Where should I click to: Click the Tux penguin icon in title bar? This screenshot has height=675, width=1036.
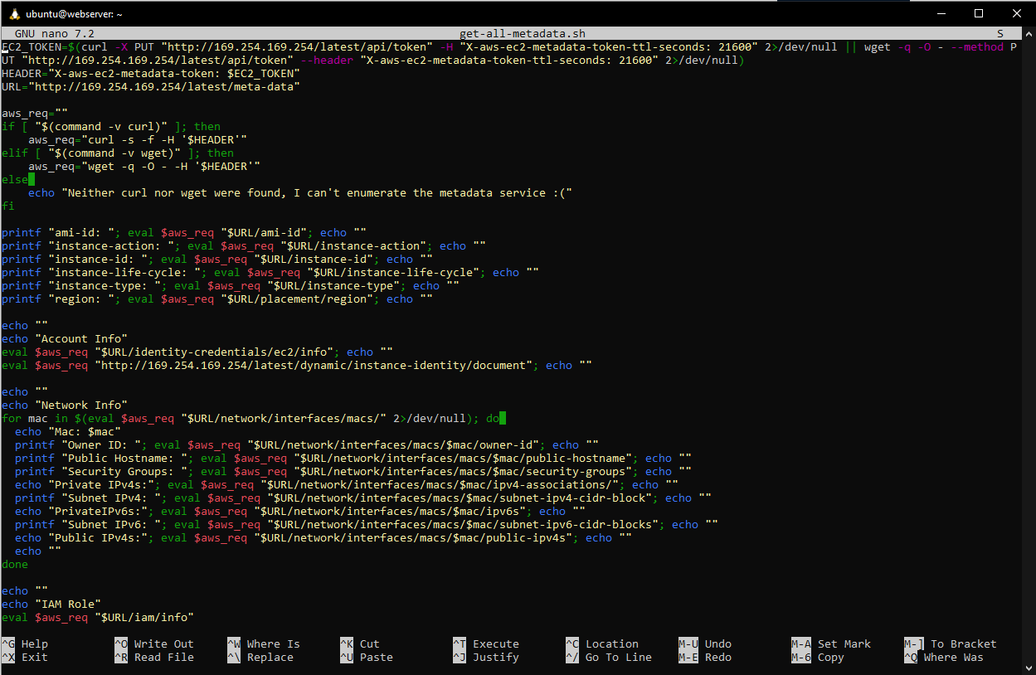point(14,14)
